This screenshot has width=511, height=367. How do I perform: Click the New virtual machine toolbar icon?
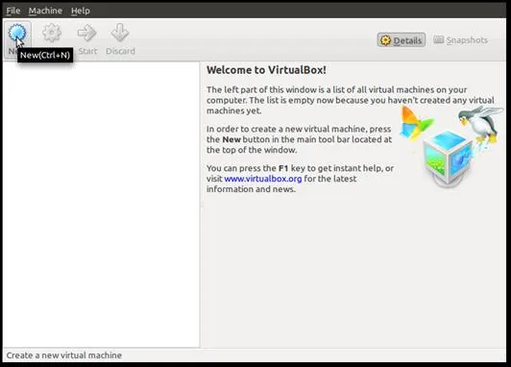(x=17, y=33)
